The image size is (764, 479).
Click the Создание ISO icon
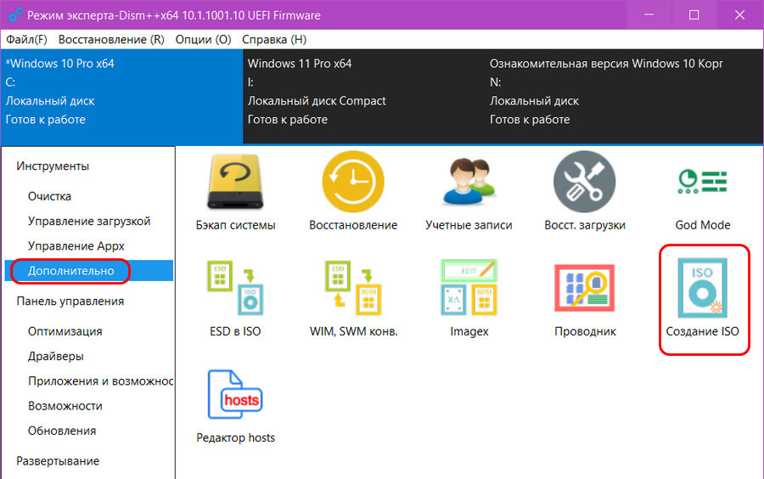(x=703, y=288)
